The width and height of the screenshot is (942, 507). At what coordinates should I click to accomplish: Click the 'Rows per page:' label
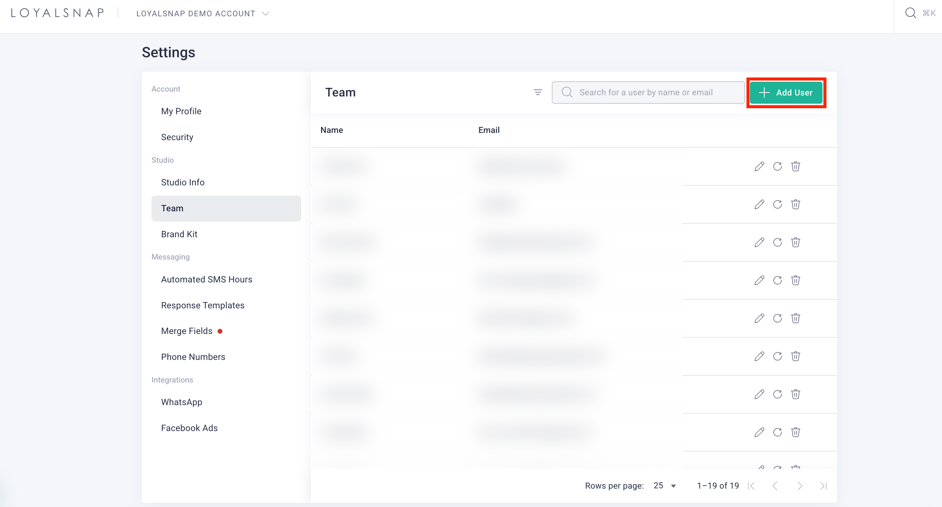(614, 486)
